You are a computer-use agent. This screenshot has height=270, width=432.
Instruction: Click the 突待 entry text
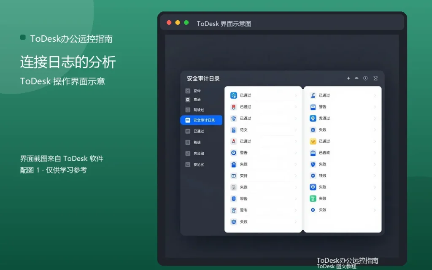(243, 175)
